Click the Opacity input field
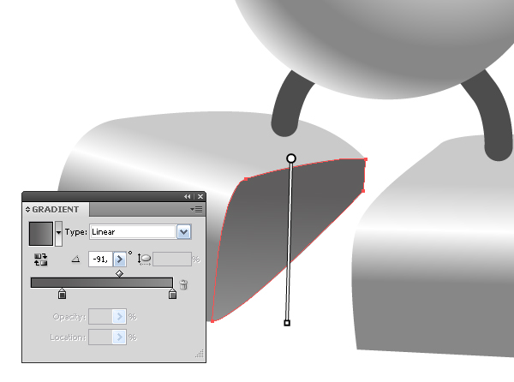This screenshot has width=514, height=382. pos(100,316)
